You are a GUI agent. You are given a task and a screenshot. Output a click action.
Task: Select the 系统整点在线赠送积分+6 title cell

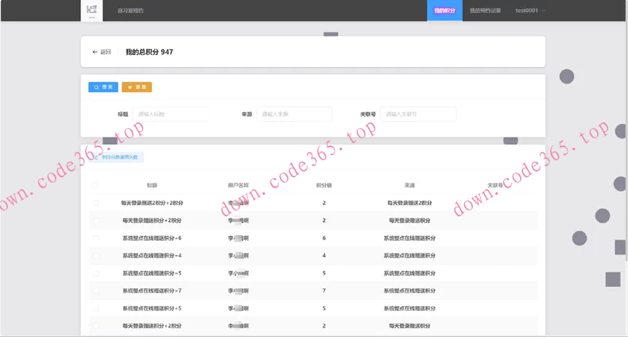coord(152,238)
